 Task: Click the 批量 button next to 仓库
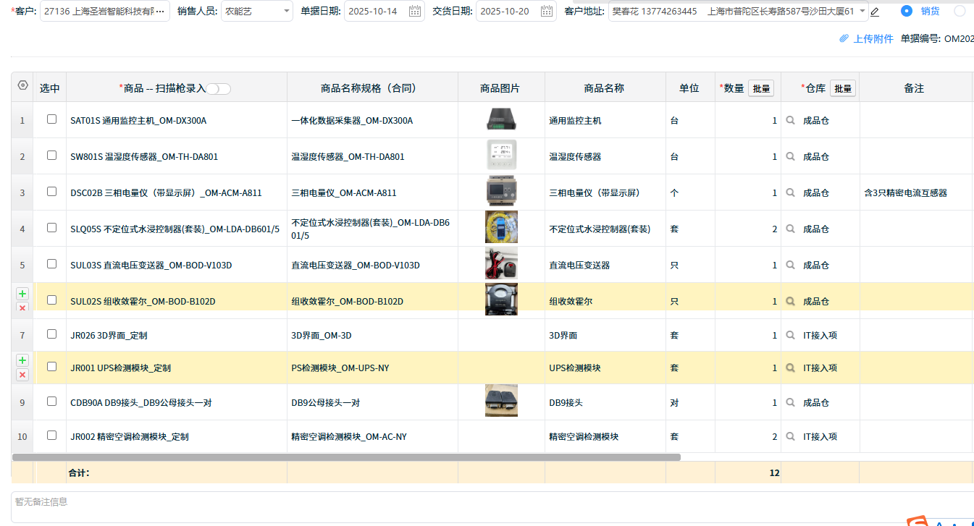pyautogui.click(x=843, y=88)
